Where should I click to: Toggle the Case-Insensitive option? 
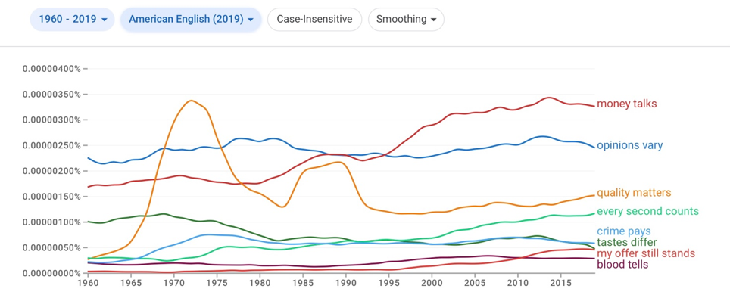tap(315, 19)
